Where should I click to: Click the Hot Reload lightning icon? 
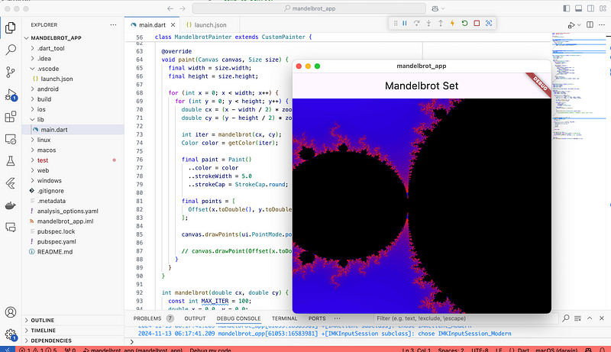(452, 23)
